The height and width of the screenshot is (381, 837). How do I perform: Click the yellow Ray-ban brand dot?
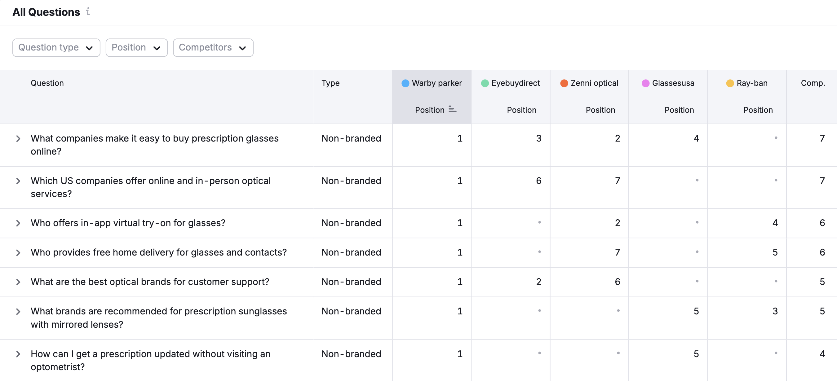click(x=730, y=83)
